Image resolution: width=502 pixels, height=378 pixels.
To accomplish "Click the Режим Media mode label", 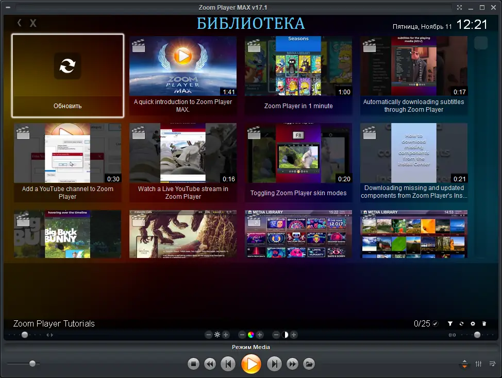I will (251, 347).
